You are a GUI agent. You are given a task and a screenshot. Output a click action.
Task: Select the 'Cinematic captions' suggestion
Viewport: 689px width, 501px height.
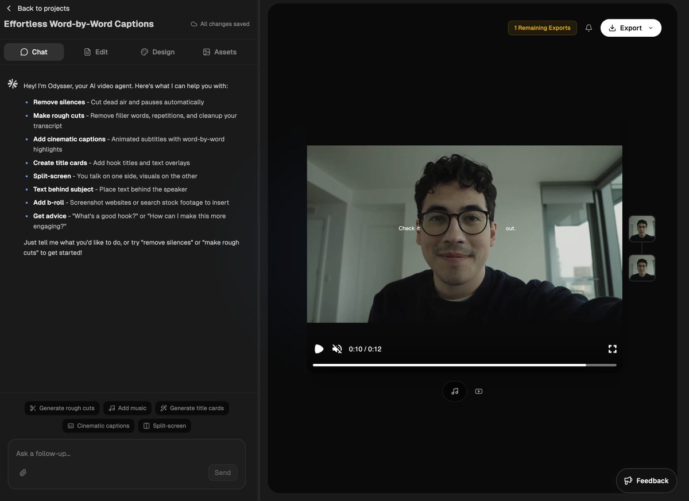coord(98,425)
